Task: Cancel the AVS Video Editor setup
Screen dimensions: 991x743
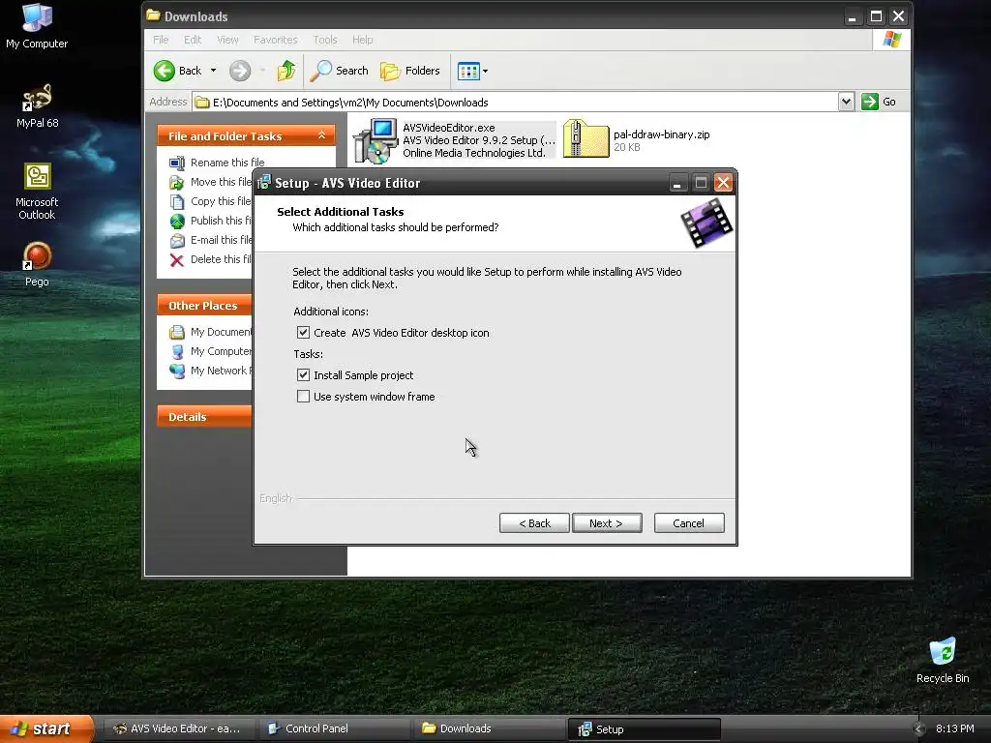Action: click(689, 523)
